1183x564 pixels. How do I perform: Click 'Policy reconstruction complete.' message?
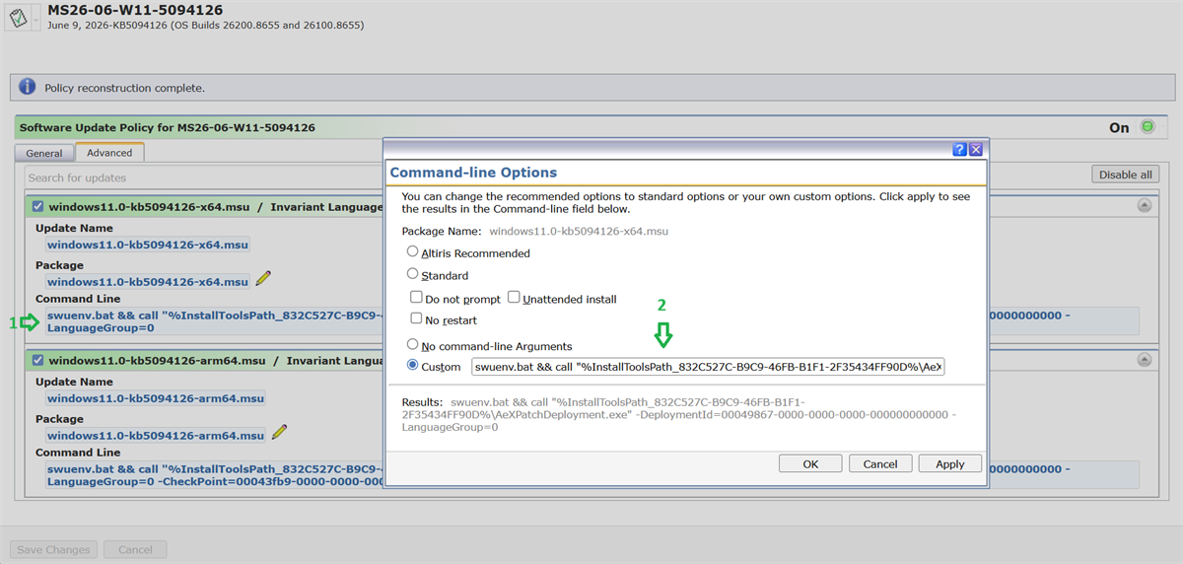[124, 88]
